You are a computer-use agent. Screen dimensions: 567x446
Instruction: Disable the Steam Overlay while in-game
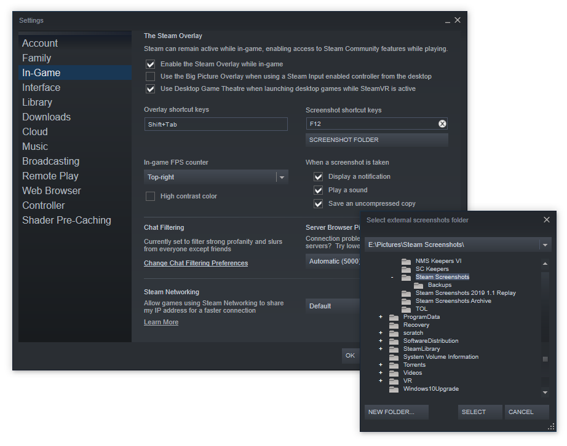151,65
